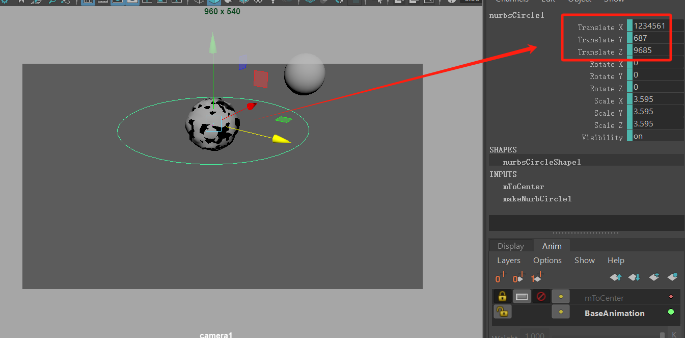
Task: Select the Translate Z channel label
Action: pyautogui.click(x=600, y=52)
